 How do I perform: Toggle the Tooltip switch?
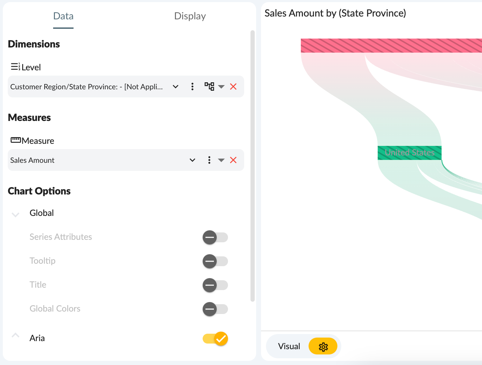(x=215, y=261)
